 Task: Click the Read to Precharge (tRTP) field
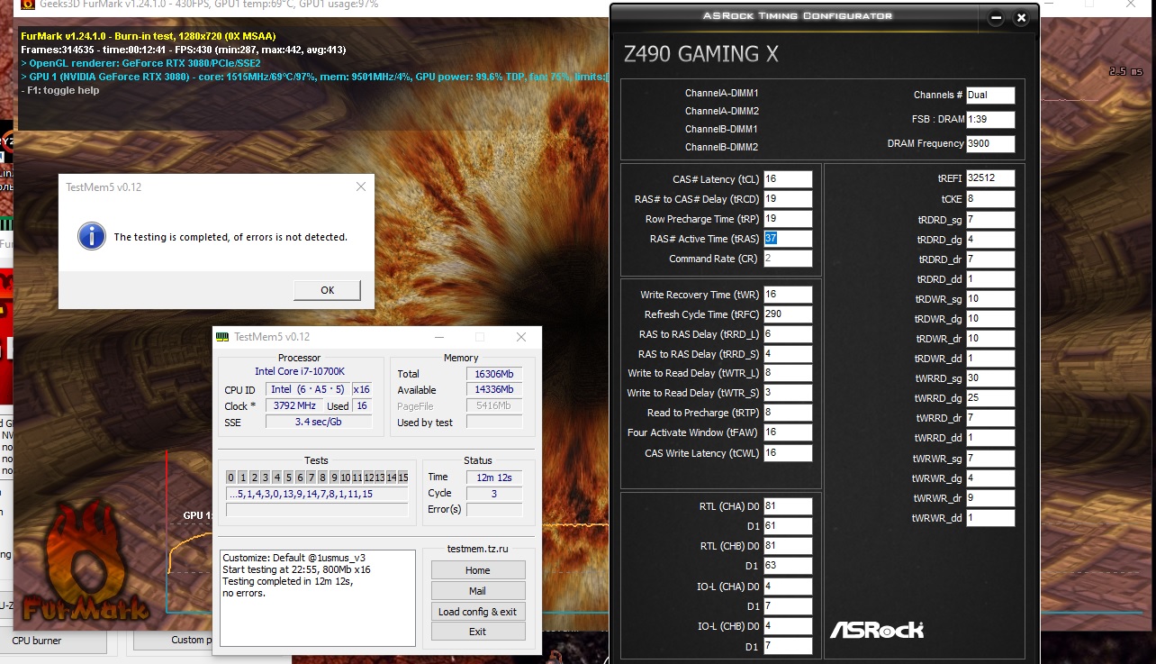[788, 413]
